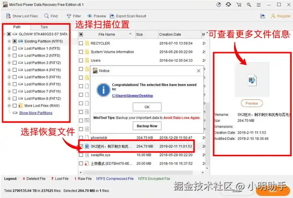This screenshot has width=293, height=198.
Task: Toggle checkbox for Existing Partition (NTFS)
Action: pos(15,41)
